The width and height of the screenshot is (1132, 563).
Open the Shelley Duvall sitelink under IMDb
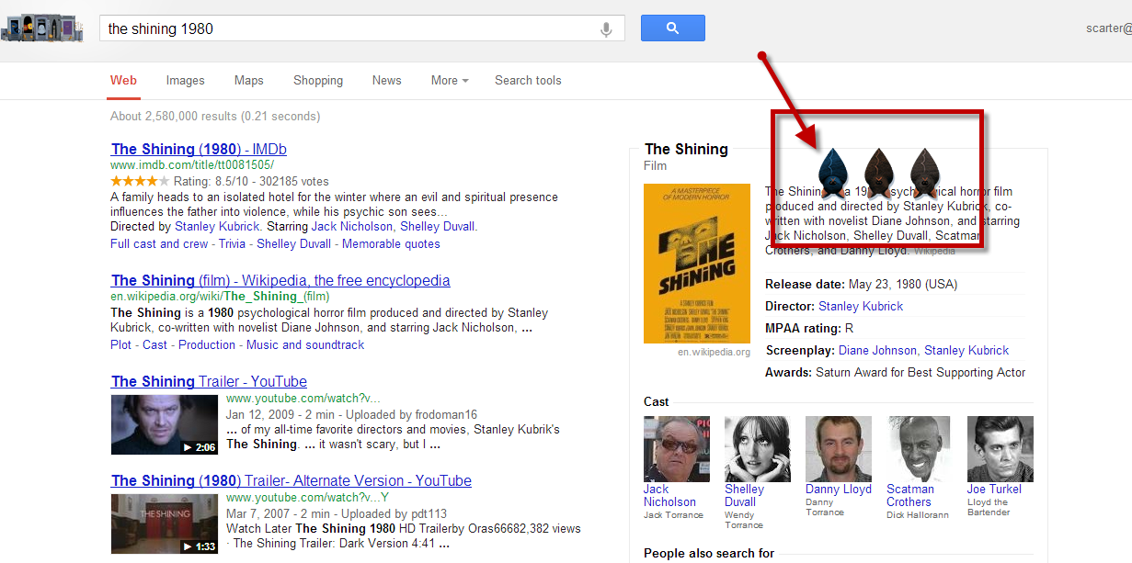click(294, 243)
